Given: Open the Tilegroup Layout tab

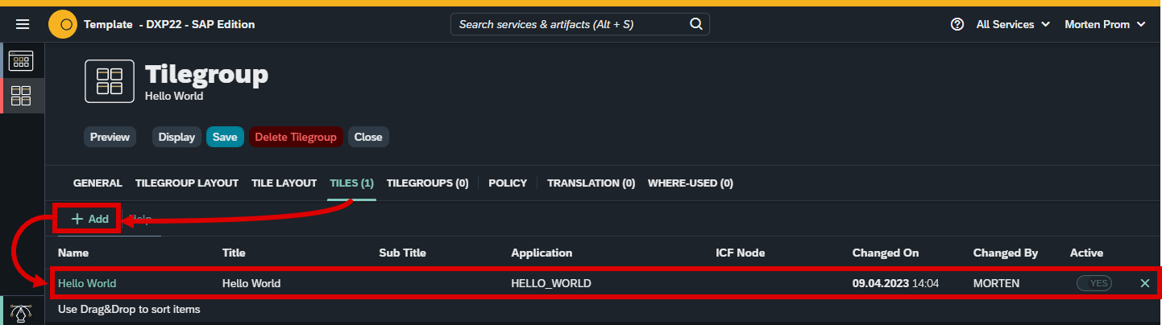Looking at the screenshot, I should [x=187, y=183].
